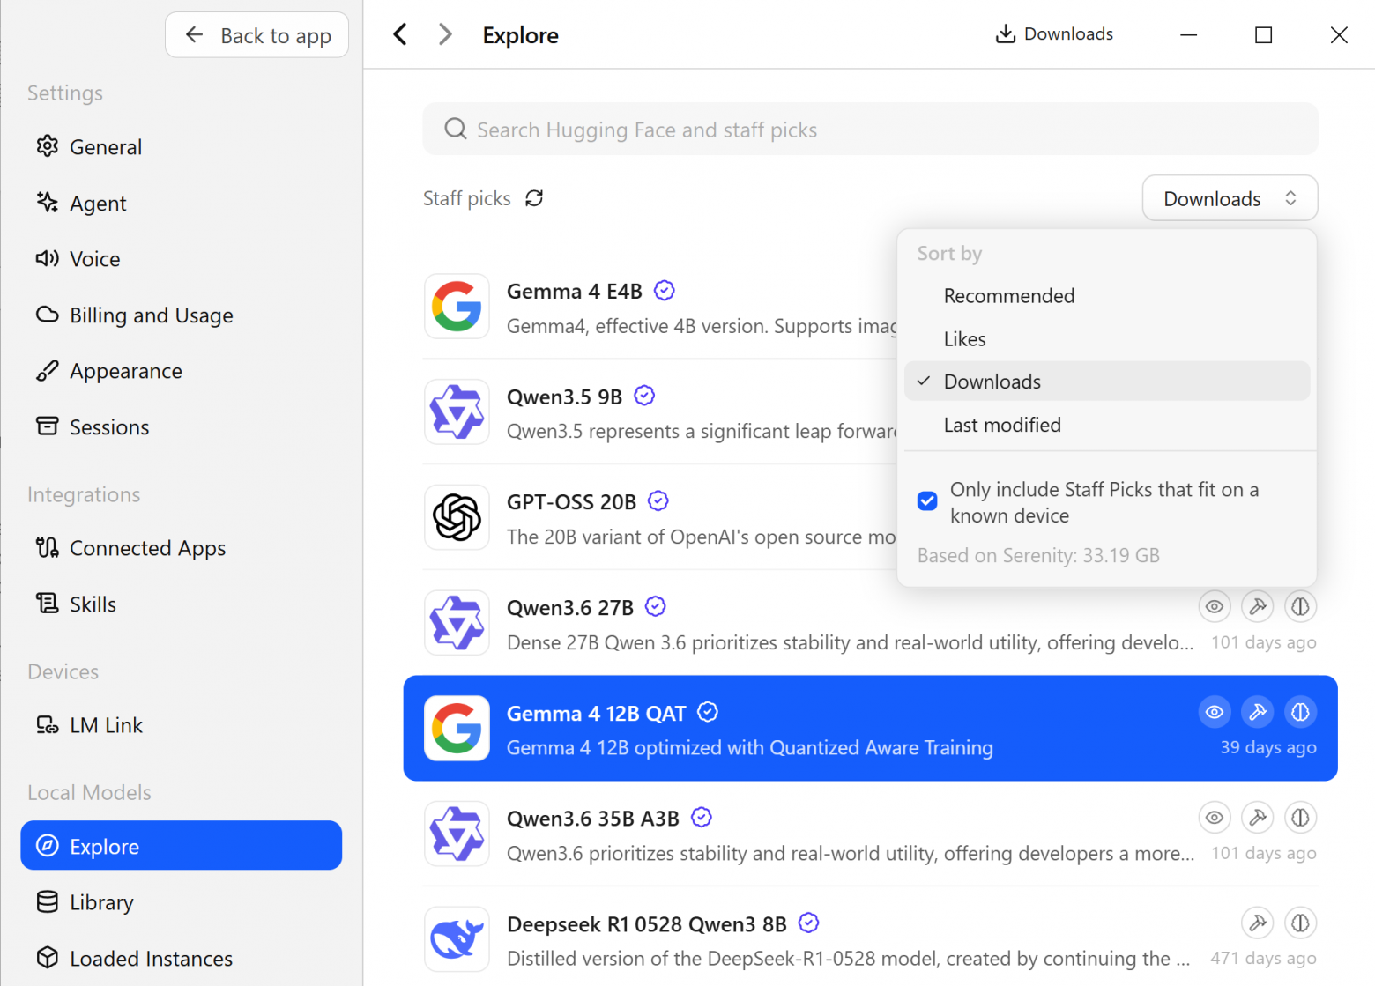Click the whale logo of Deepseek R1
Viewport: 1375px width, 986px height.
(x=457, y=939)
